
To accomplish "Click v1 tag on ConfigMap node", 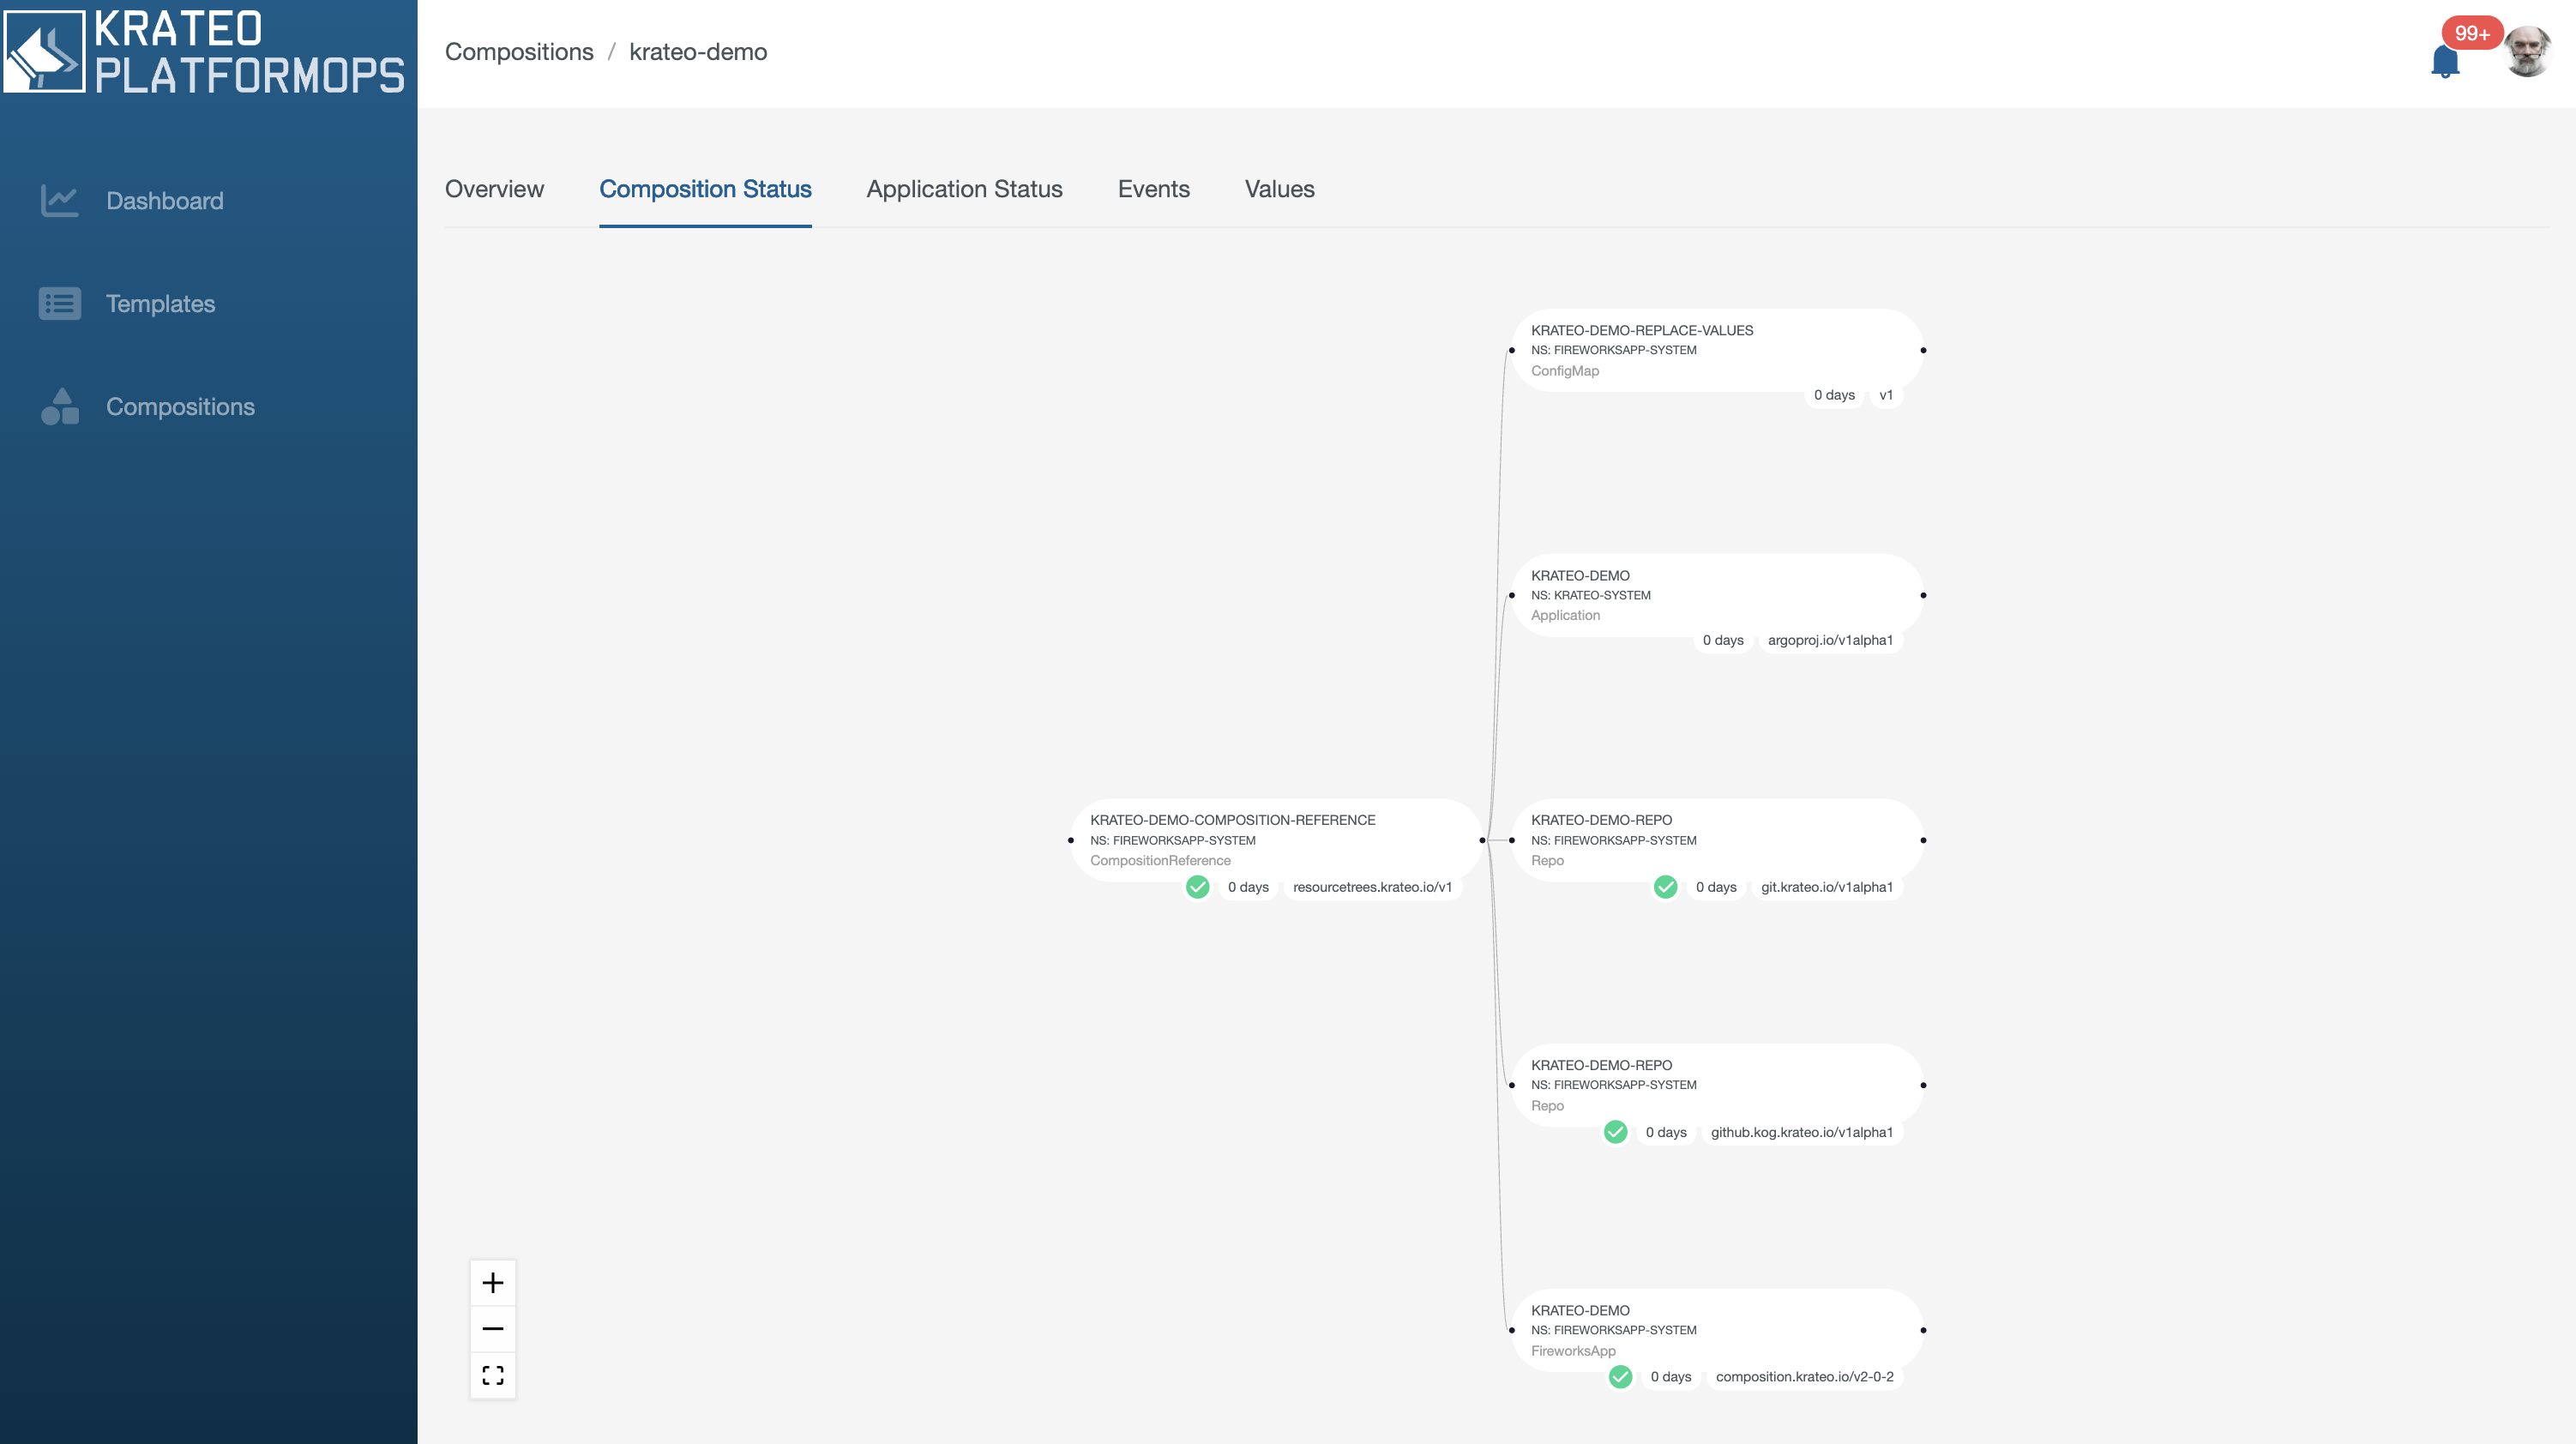I will (1886, 395).
